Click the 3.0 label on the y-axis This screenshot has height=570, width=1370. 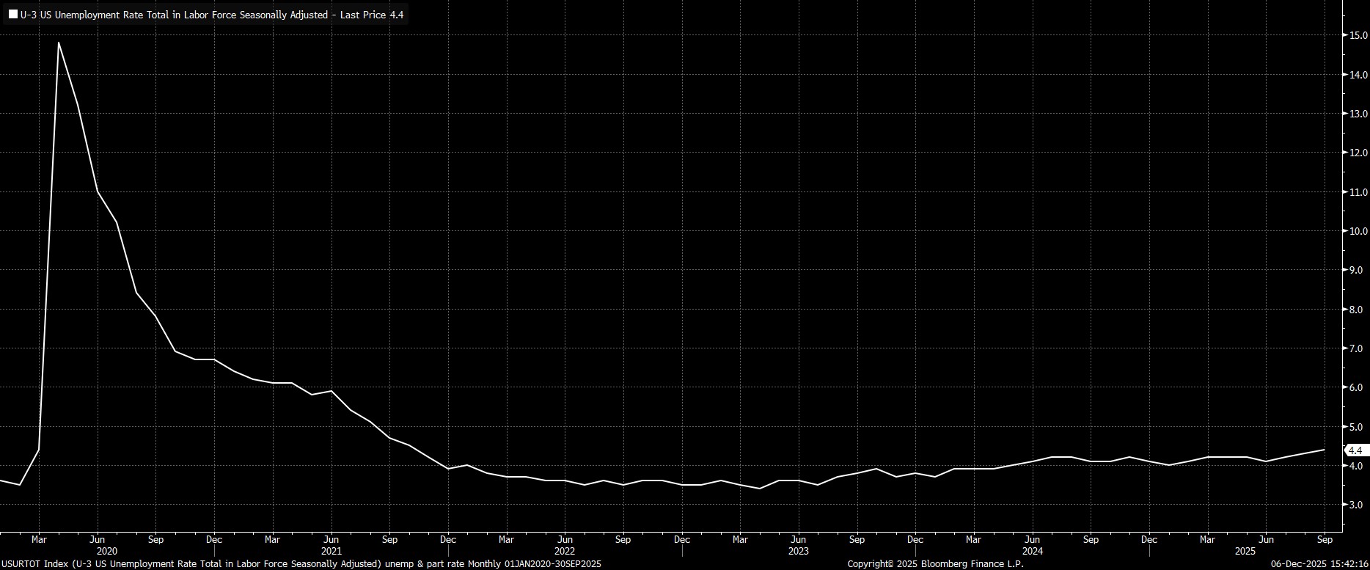coord(1357,505)
